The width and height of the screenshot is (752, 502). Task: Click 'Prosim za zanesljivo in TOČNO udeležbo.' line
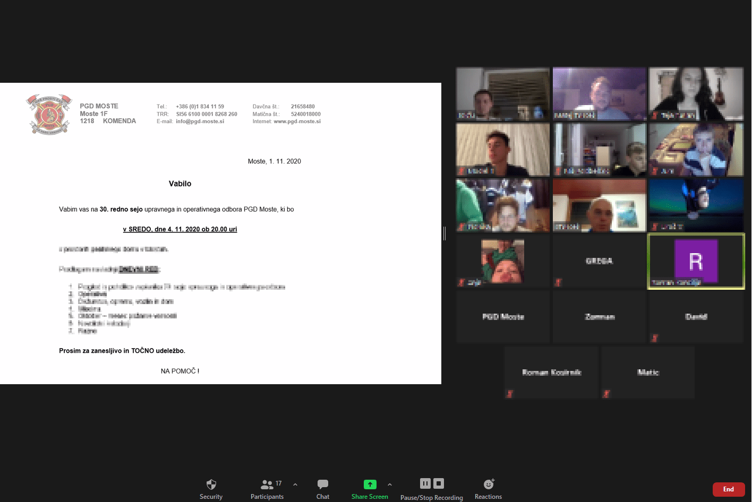pyautogui.click(x=122, y=351)
